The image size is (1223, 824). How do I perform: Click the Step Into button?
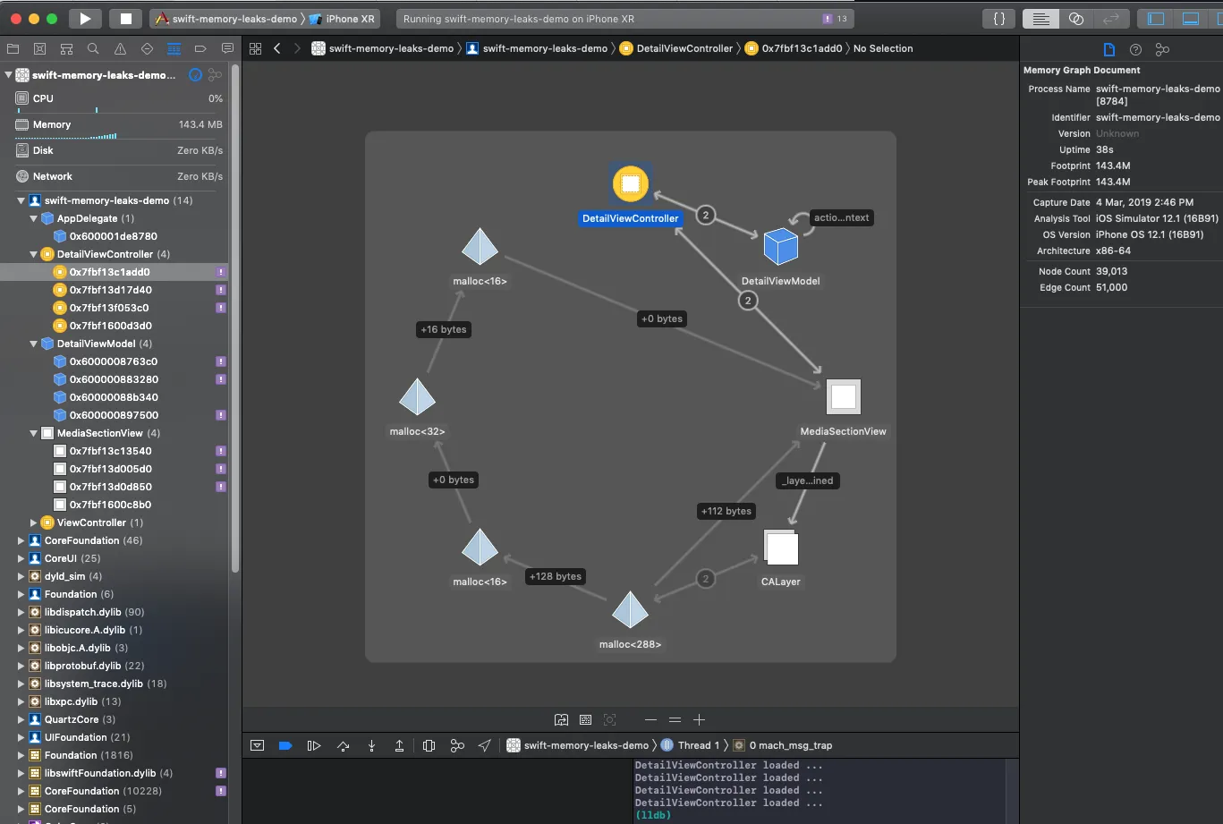click(371, 745)
